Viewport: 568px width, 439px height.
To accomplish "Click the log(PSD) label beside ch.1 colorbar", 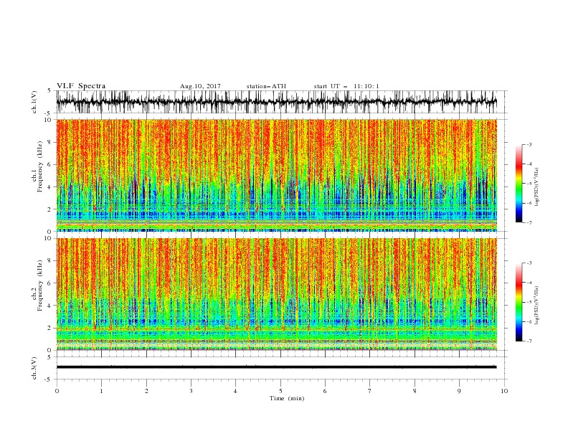I will (536, 187).
